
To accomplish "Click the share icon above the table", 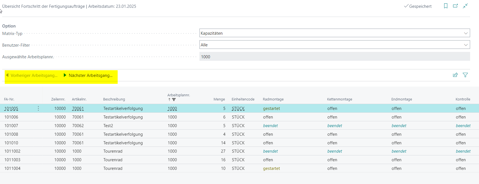I will pyautogui.click(x=455, y=75).
